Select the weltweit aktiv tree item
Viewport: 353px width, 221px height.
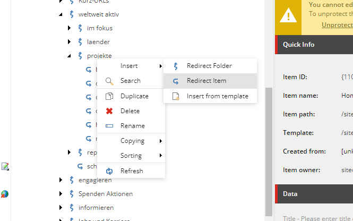99,14
